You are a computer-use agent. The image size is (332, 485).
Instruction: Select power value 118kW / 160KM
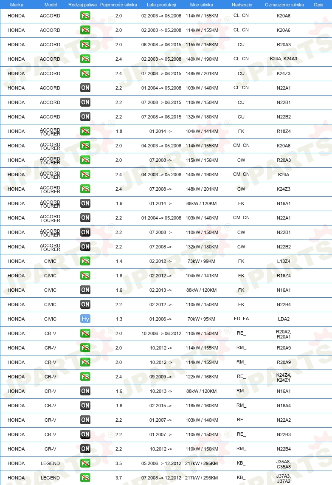coord(202,406)
